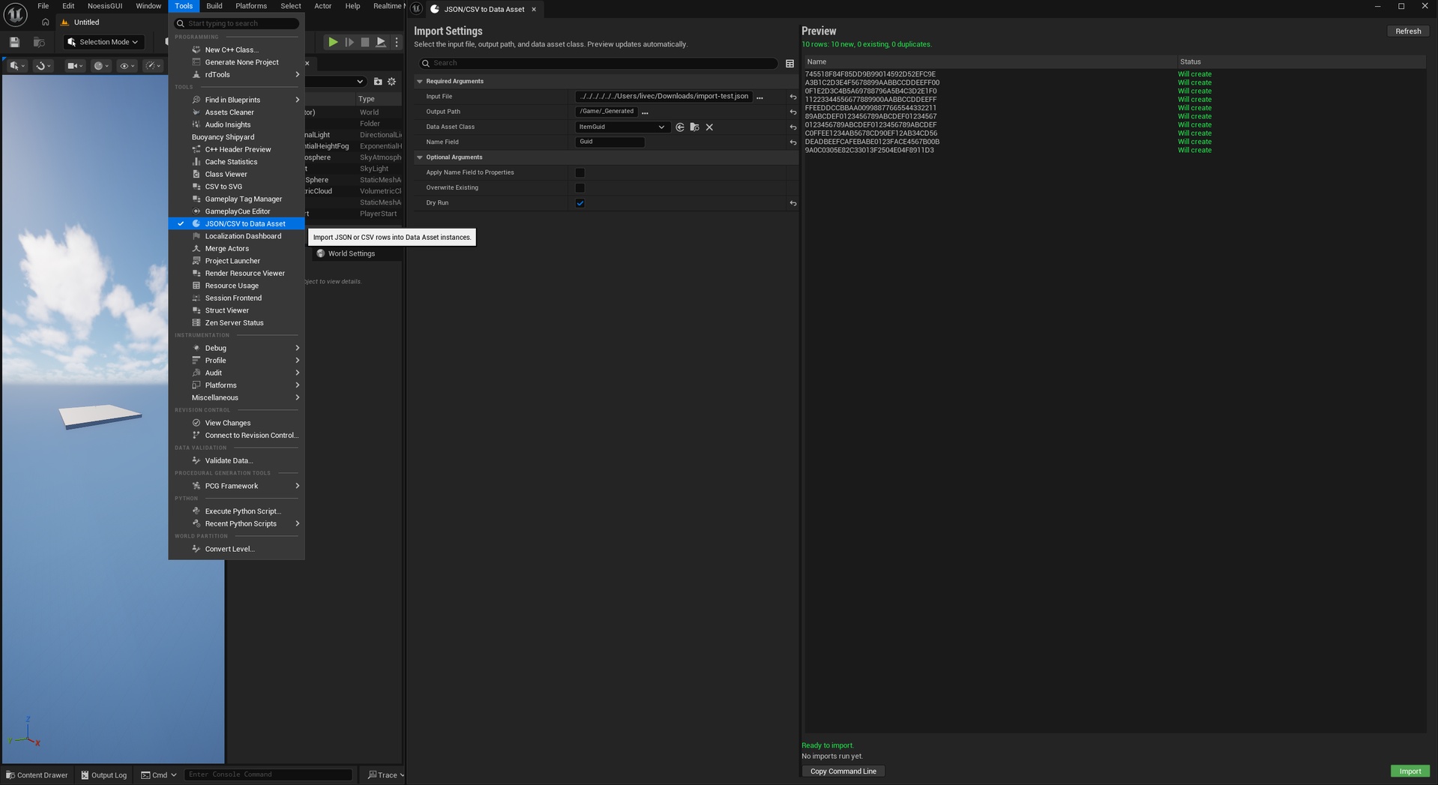Browse to Data Asset Class in Content Browser

pos(694,127)
